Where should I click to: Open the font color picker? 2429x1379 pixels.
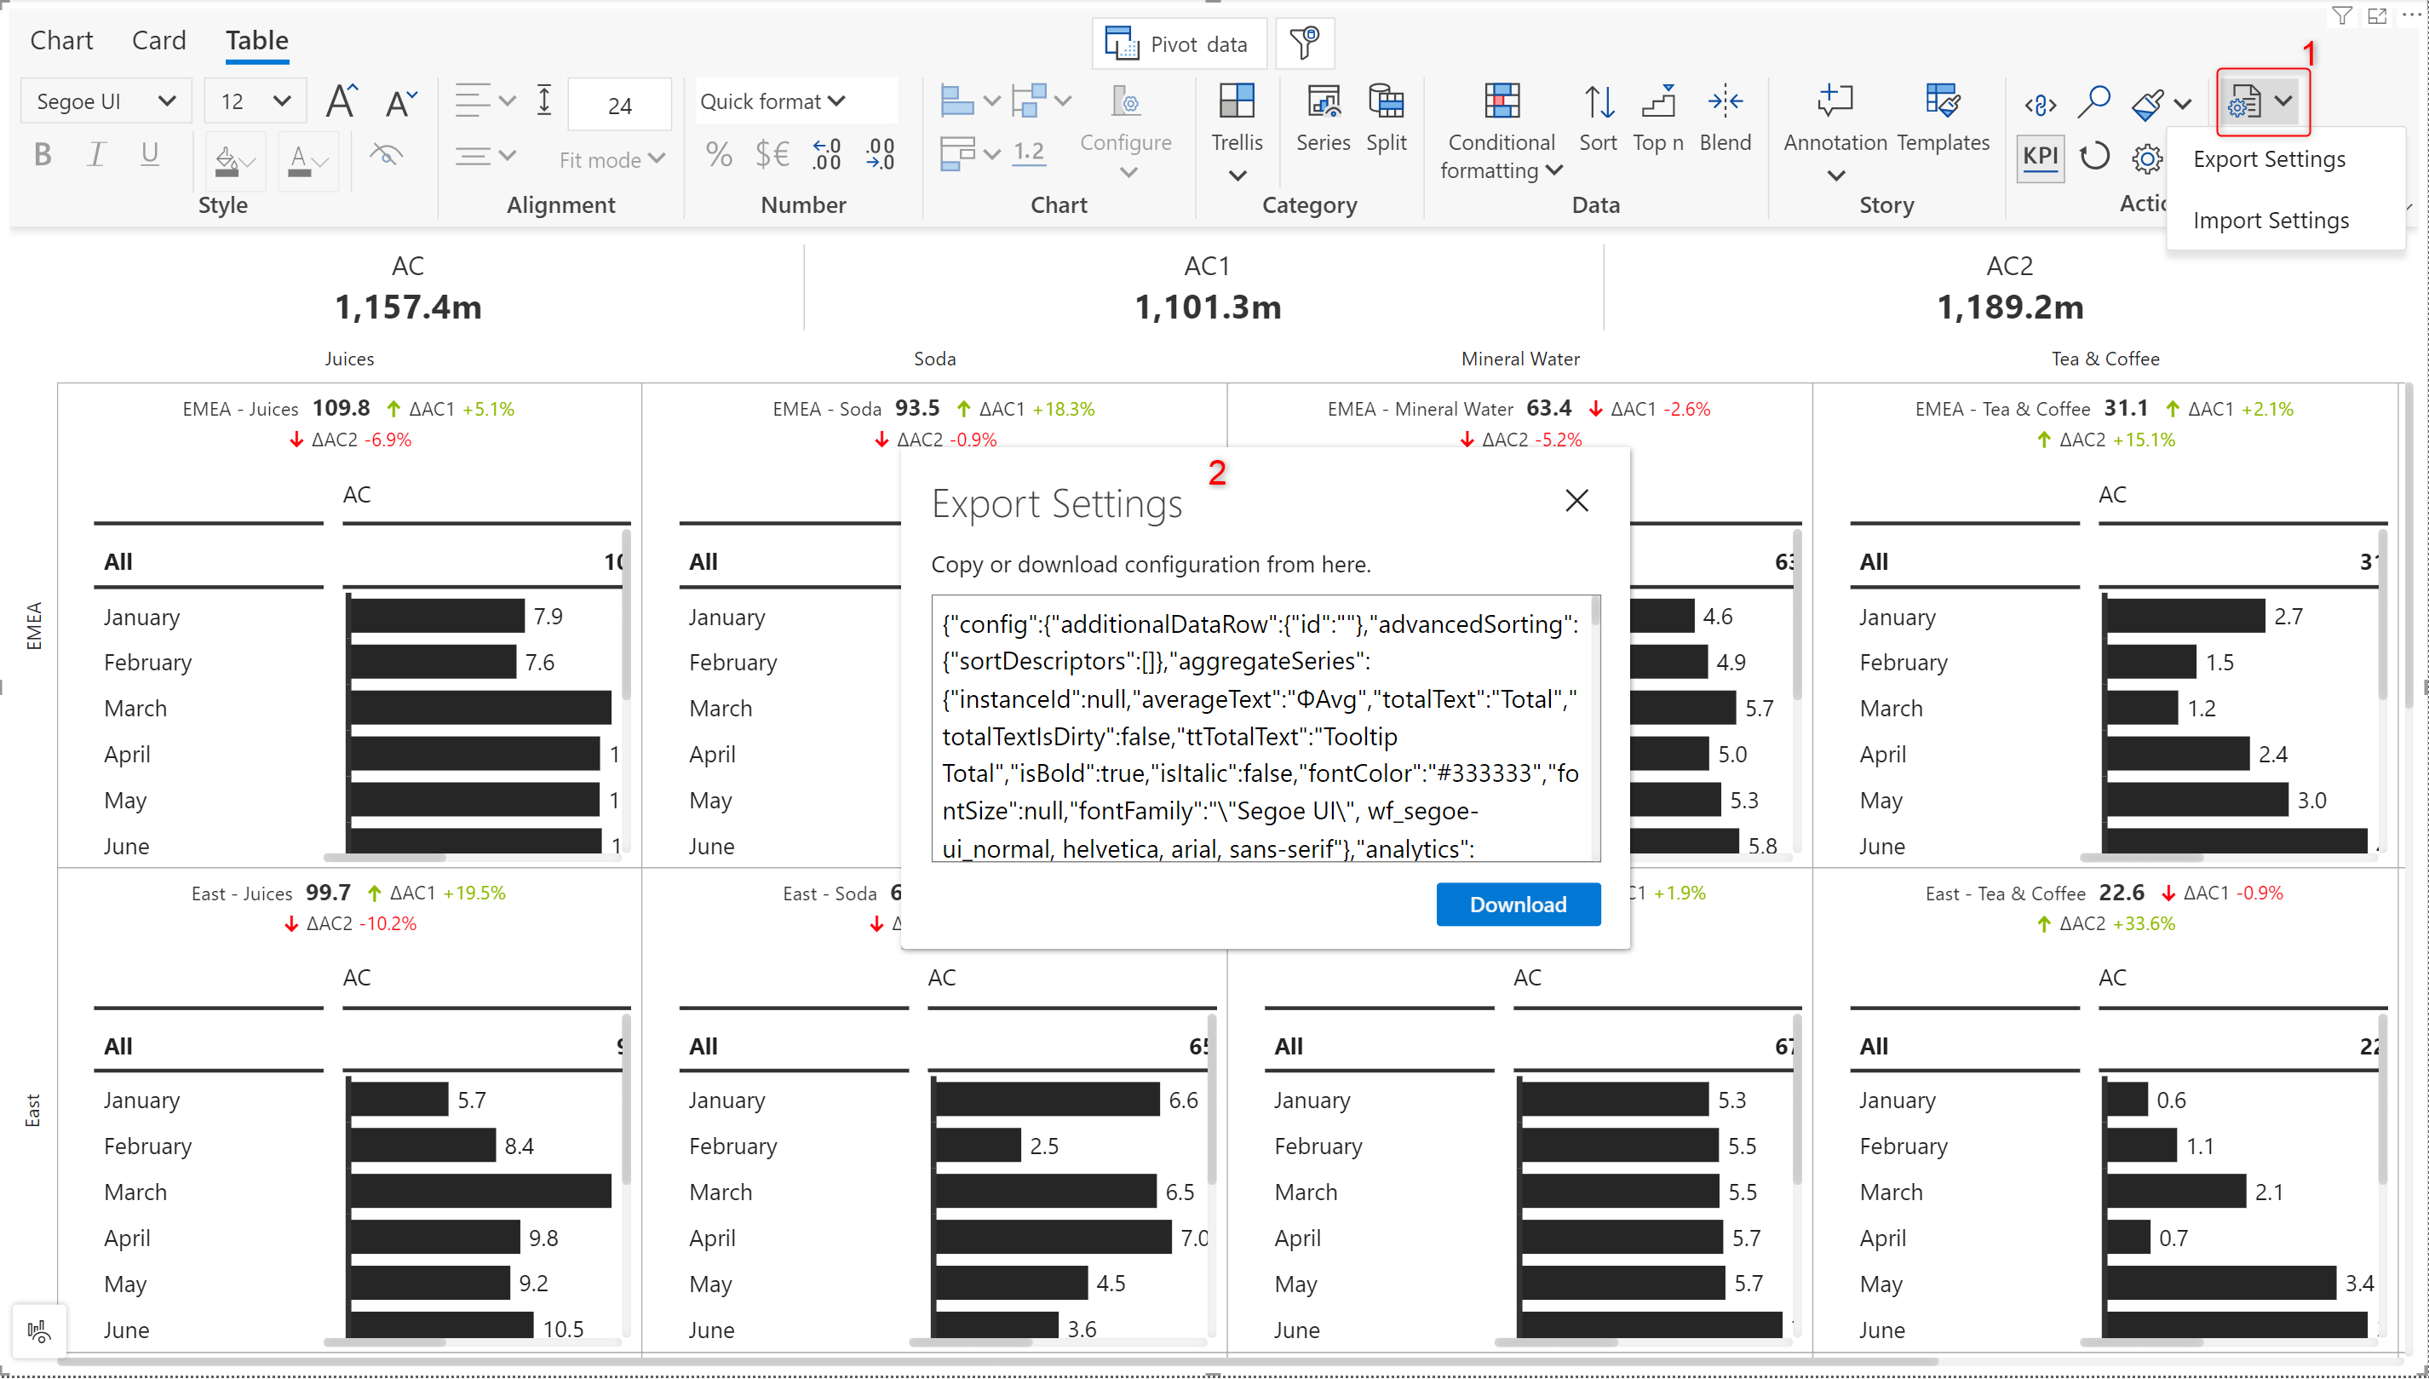pyautogui.click(x=307, y=159)
